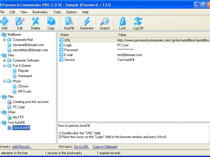This screenshot has width=210, height=157.
Task: Click the masked password asterisks value
Action: (125, 50)
